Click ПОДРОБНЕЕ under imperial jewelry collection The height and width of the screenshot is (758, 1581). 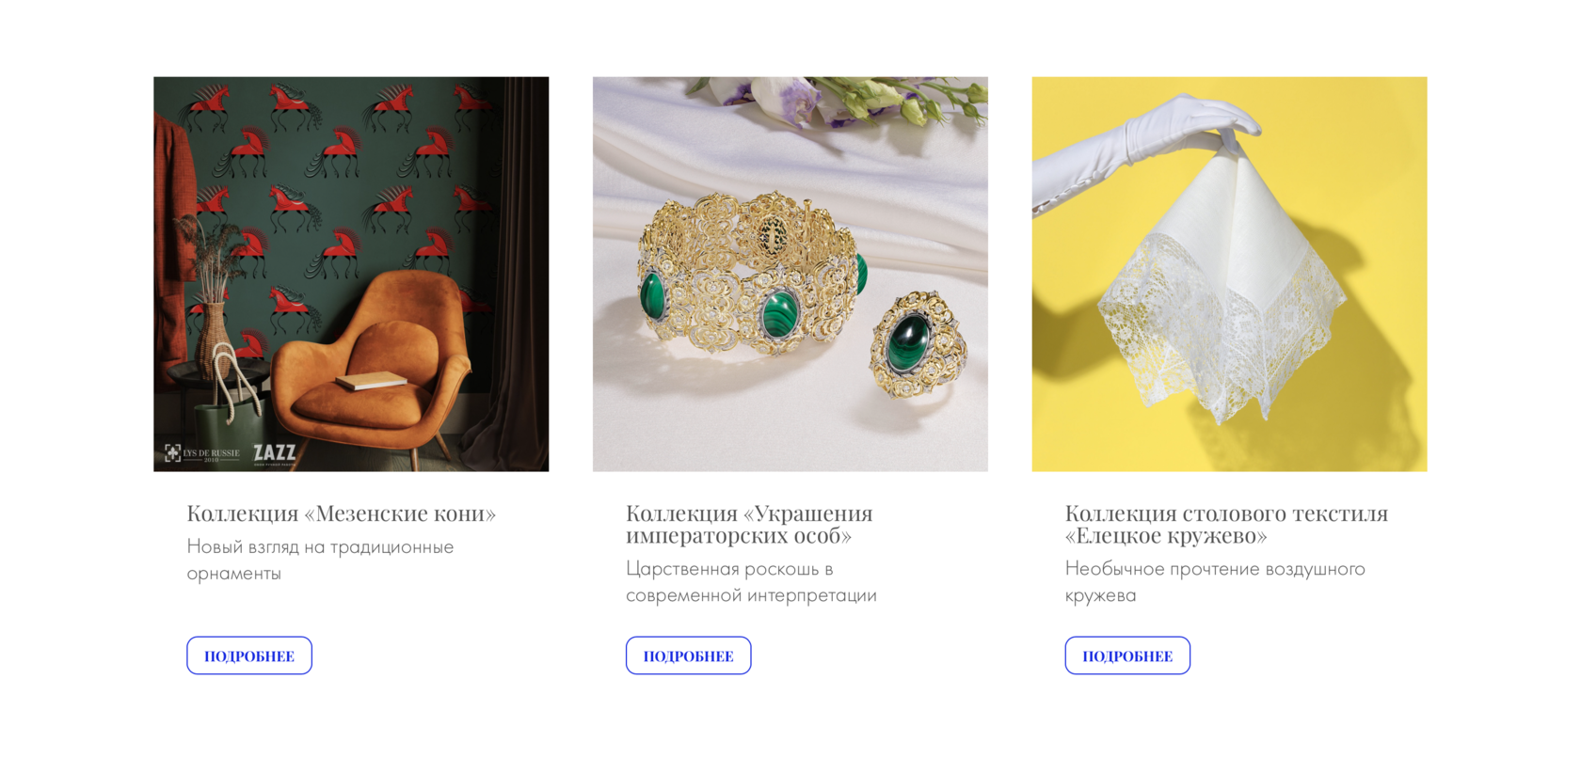[689, 655]
